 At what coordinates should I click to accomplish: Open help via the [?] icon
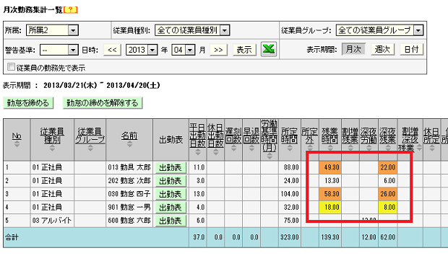tap(70, 10)
